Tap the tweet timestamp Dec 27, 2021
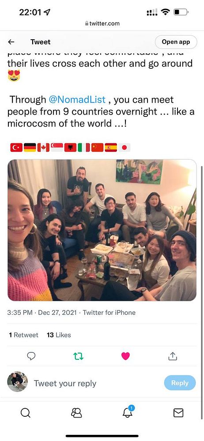204x441 pixels. pyautogui.click(x=57, y=313)
